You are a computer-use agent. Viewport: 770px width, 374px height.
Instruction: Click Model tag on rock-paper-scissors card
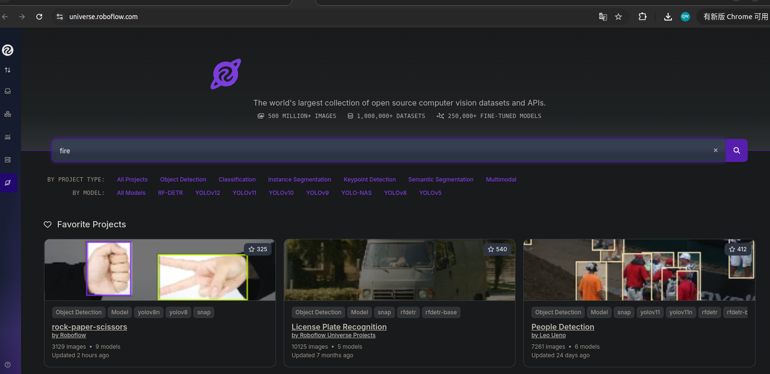[x=120, y=312]
